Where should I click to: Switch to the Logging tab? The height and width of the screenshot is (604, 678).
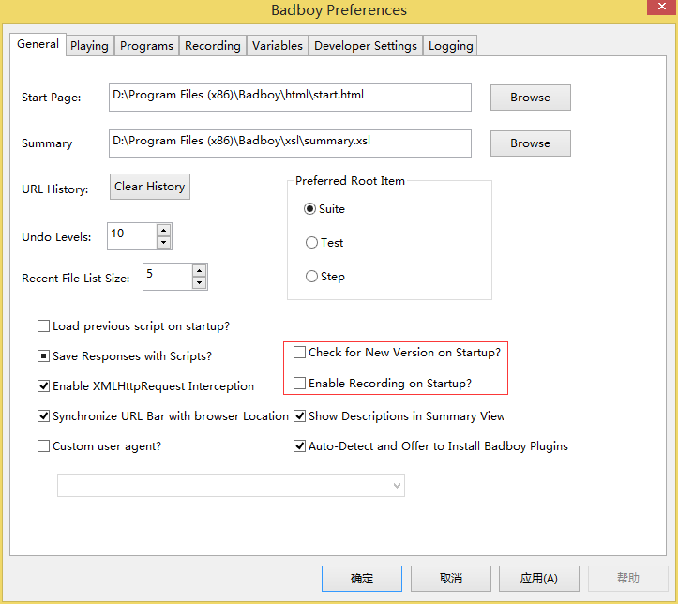pyautogui.click(x=450, y=46)
